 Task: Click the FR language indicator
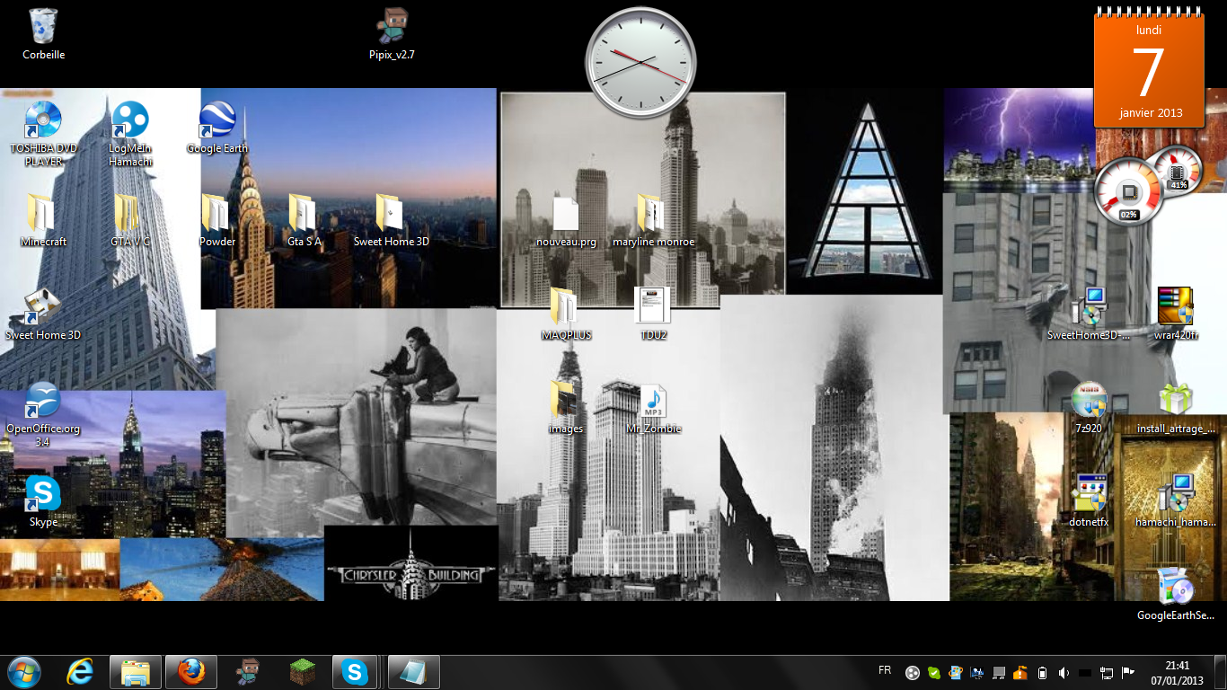(x=885, y=670)
